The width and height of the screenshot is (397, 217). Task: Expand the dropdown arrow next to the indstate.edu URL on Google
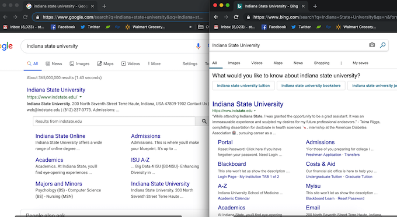pos(81,97)
